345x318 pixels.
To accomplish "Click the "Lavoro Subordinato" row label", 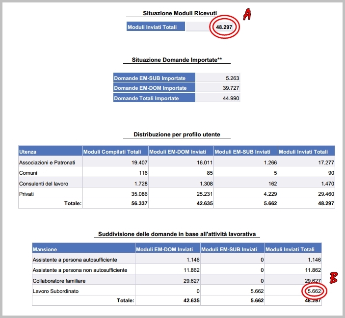I will point(54,291).
